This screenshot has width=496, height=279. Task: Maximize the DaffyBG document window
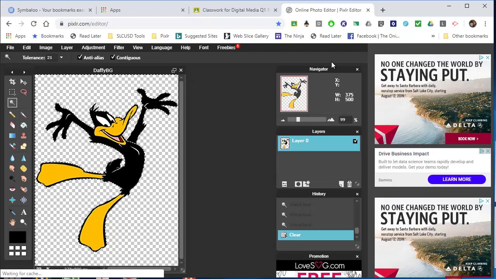tap(174, 70)
